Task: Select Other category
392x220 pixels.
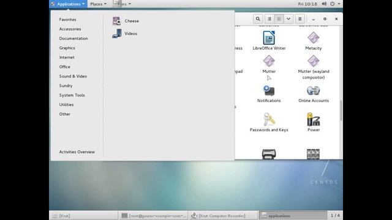Action: pos(65,114)
